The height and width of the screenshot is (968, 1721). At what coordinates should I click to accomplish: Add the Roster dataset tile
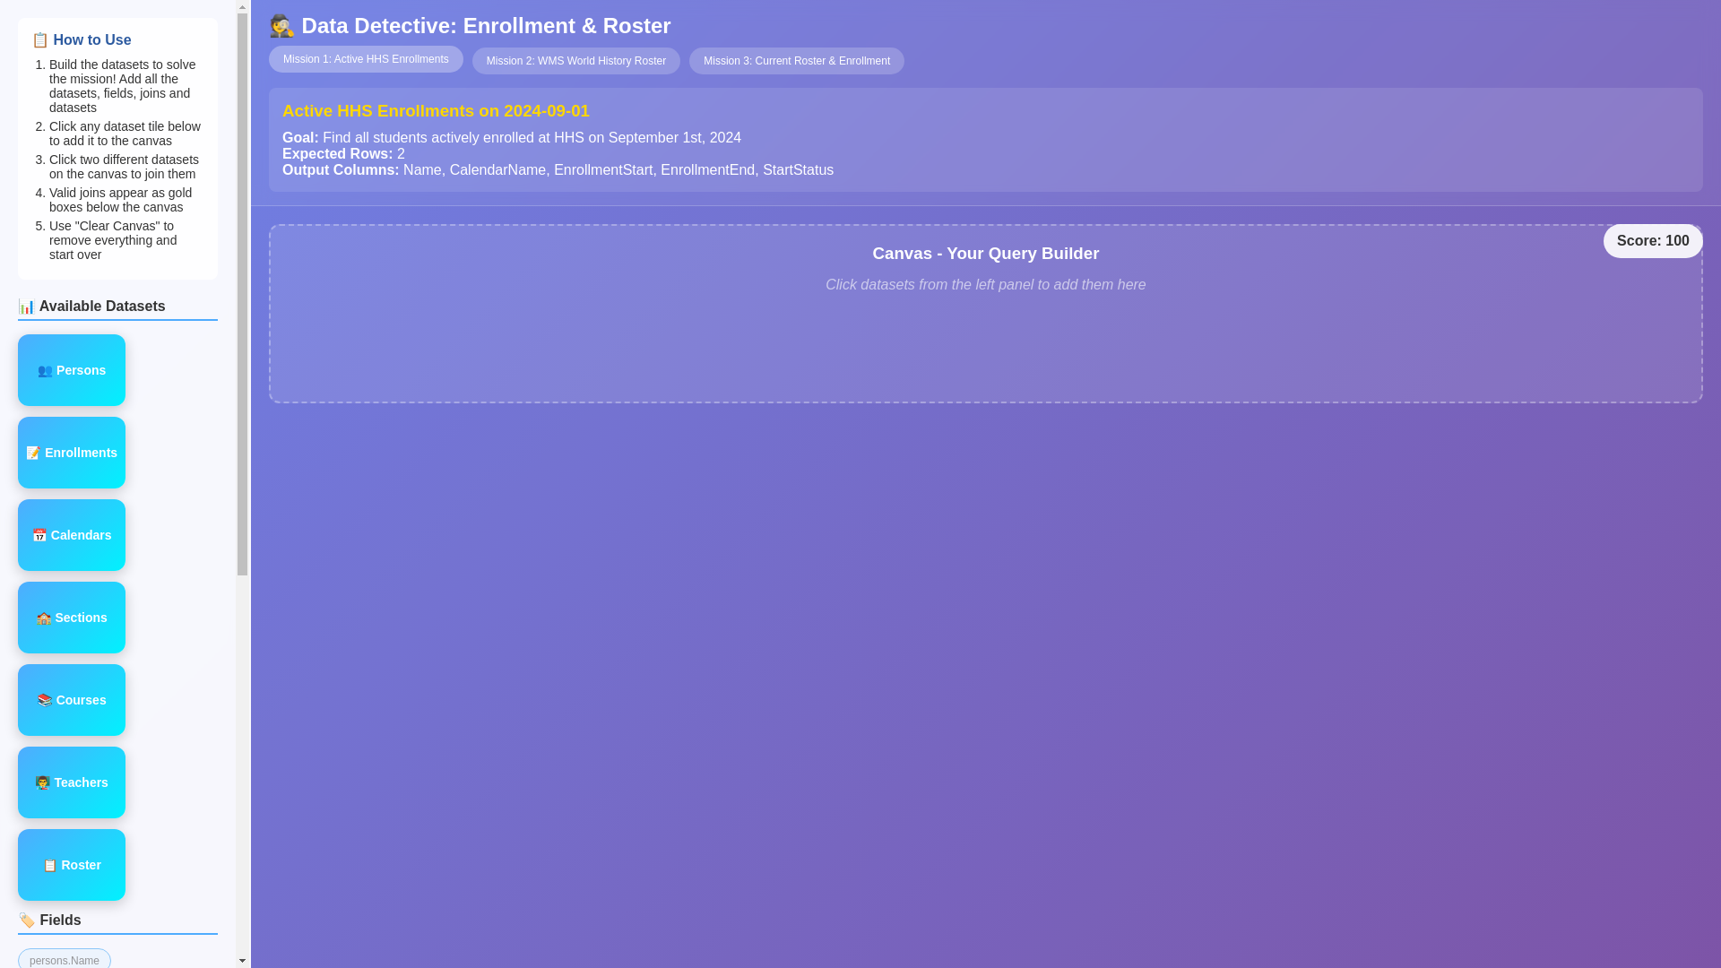pos(72,865)
